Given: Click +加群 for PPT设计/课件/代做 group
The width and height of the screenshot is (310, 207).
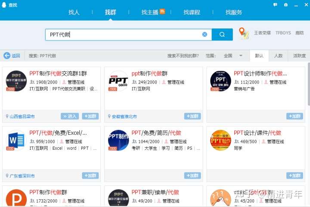Looking at the screenshot, I should (x=294, y=176).
